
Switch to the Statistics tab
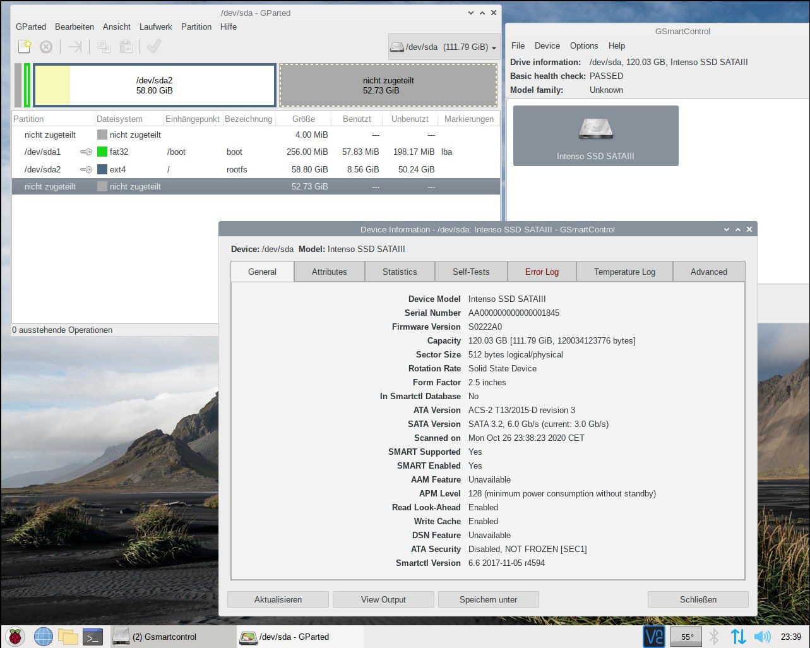[x=400, y=272]
